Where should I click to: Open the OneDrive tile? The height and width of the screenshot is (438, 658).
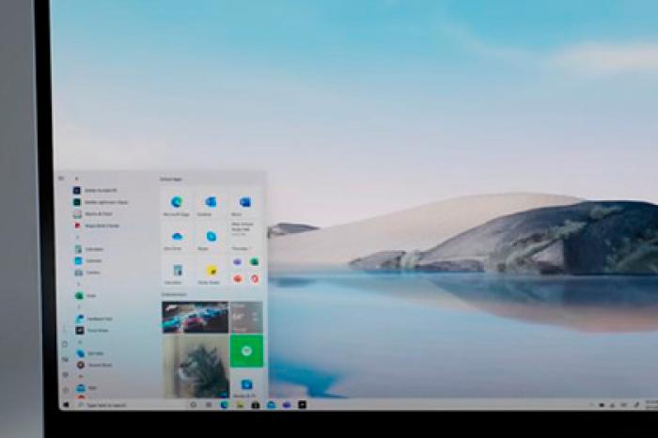click(177, 238)
